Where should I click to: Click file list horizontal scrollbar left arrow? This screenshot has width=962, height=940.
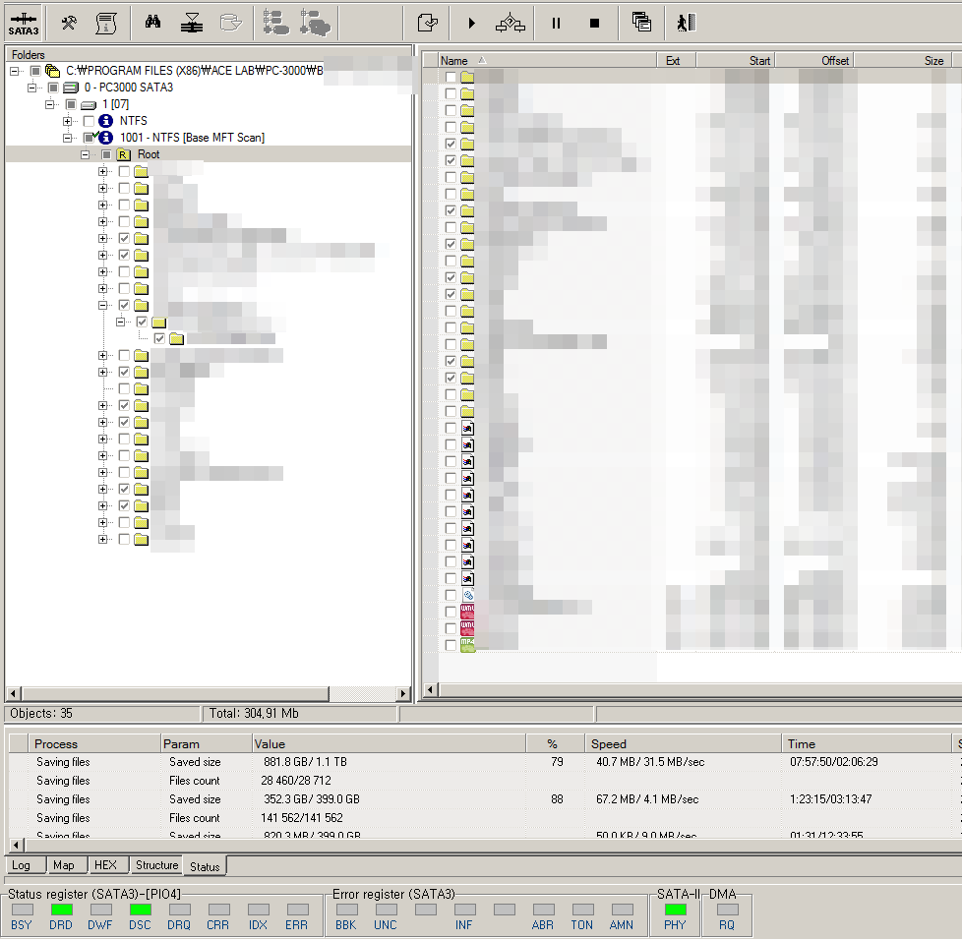tap(430, 690)
